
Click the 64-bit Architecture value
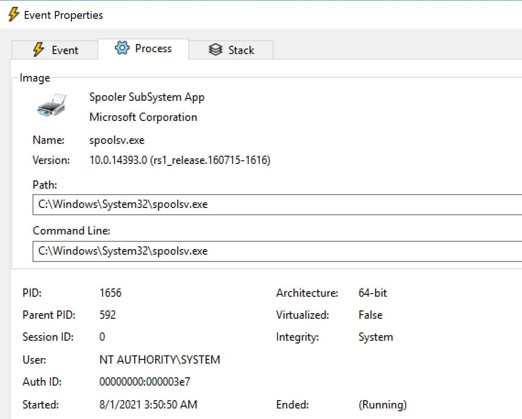click(373, 293)
